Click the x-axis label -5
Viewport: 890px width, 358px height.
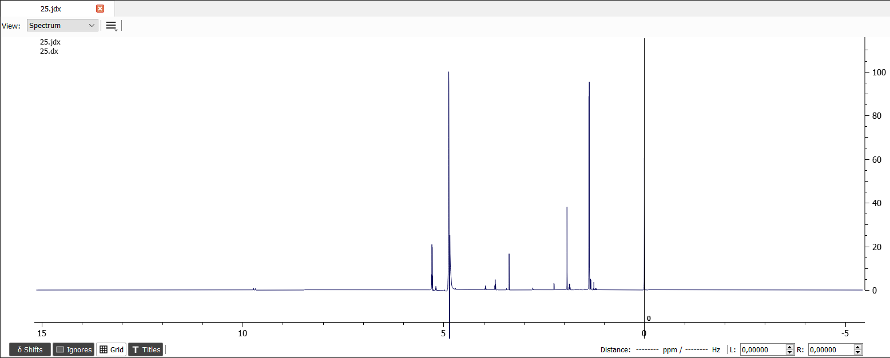point(845,333)
